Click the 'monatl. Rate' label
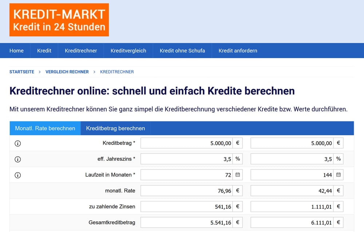 click(x=120, y=191)
